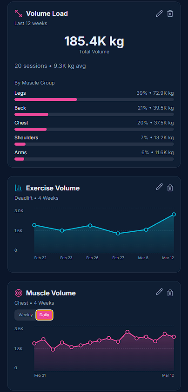
Task: Select the Feb 26 deadlift data point
Action: click(x=90, y=226)
